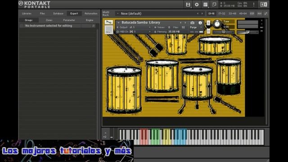
Task: Show rack page 01-16
Action: click(x=211, y=13)
